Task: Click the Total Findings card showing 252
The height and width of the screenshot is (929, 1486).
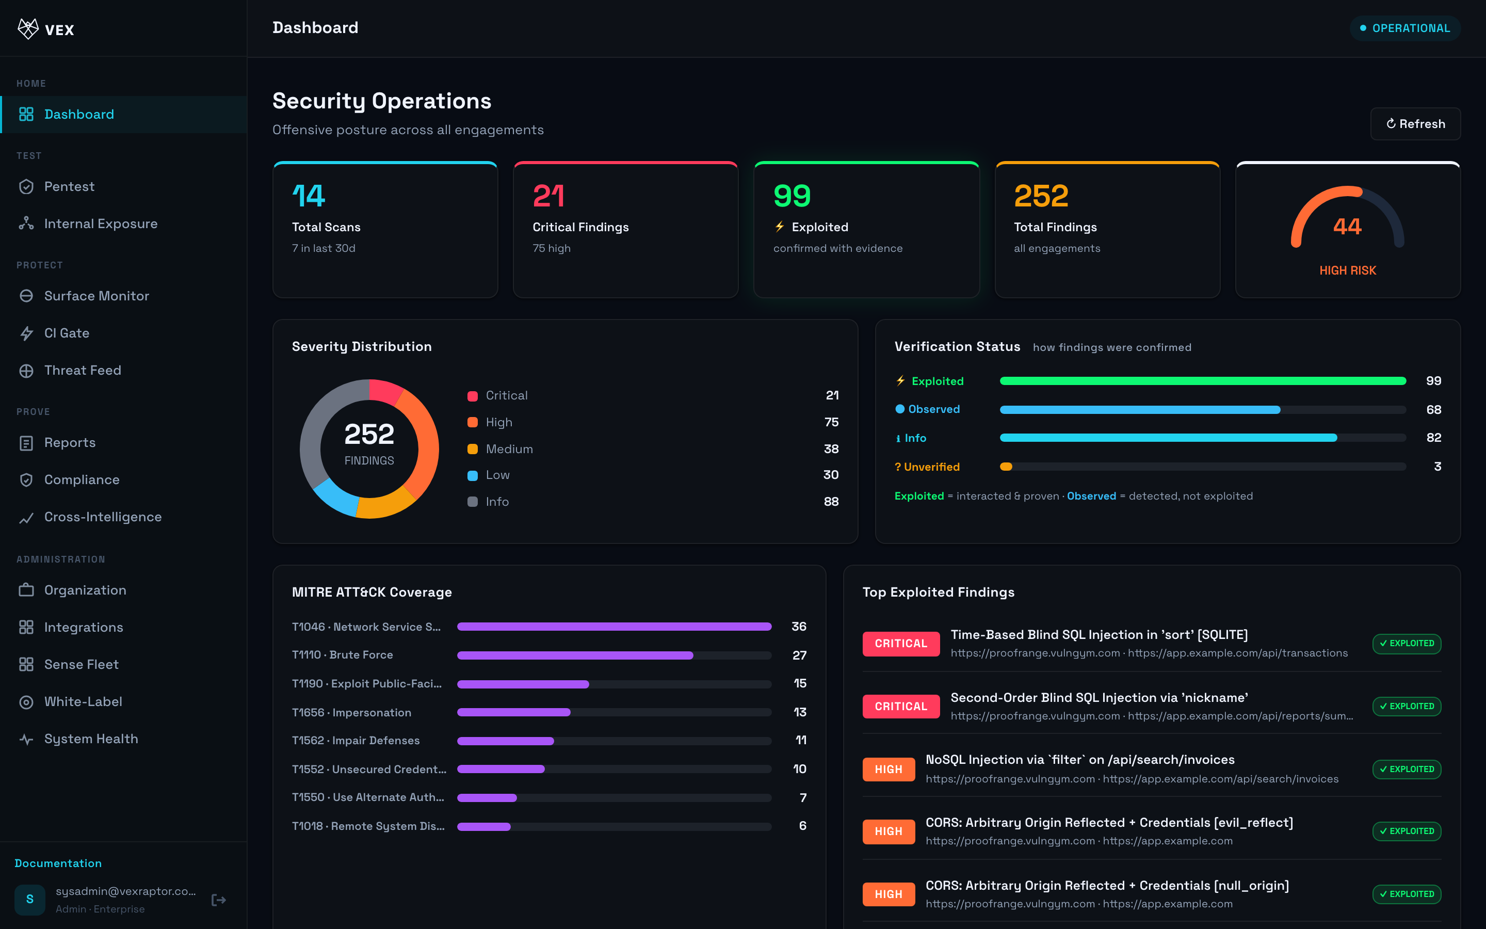Action: click(1107, 230)
